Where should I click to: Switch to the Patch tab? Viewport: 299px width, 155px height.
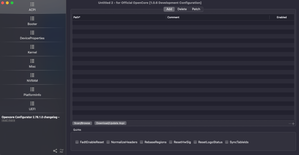point(196,9)
